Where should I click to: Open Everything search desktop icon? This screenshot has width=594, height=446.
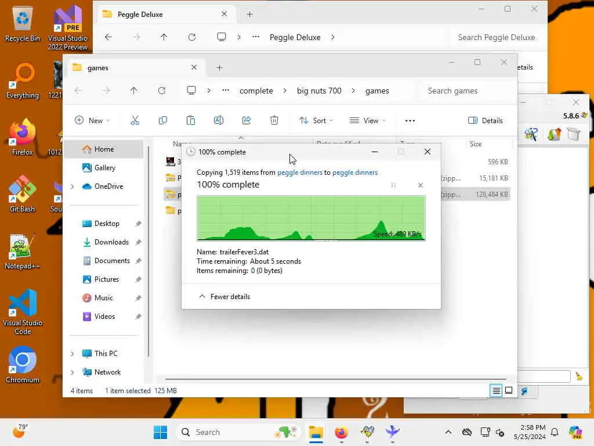click(23, 80)
